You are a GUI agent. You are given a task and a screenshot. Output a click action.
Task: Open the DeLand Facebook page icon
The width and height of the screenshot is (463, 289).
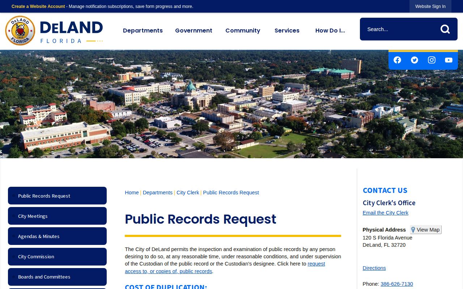397,60
